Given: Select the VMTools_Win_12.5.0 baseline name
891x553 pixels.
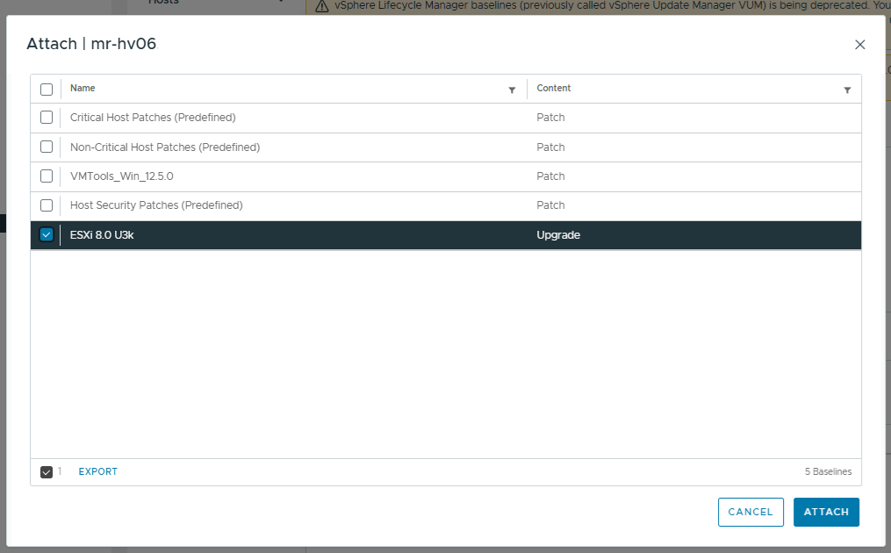Looking at the screenshot, I should click(x=122, y=176).
